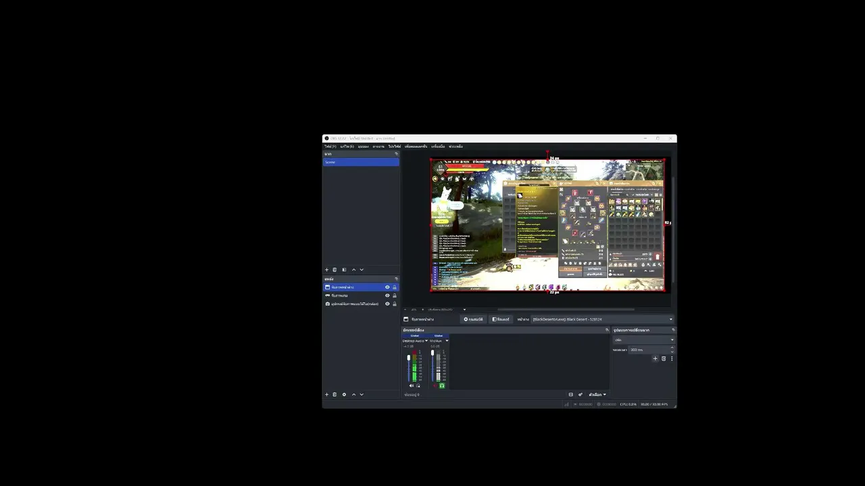Lock the Game Capture source
This screenshot has height=486, width=865.
point(395,296)
